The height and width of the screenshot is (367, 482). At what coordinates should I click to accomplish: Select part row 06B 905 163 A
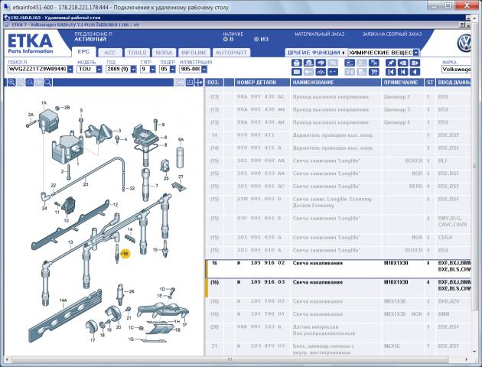pos(338,330)
